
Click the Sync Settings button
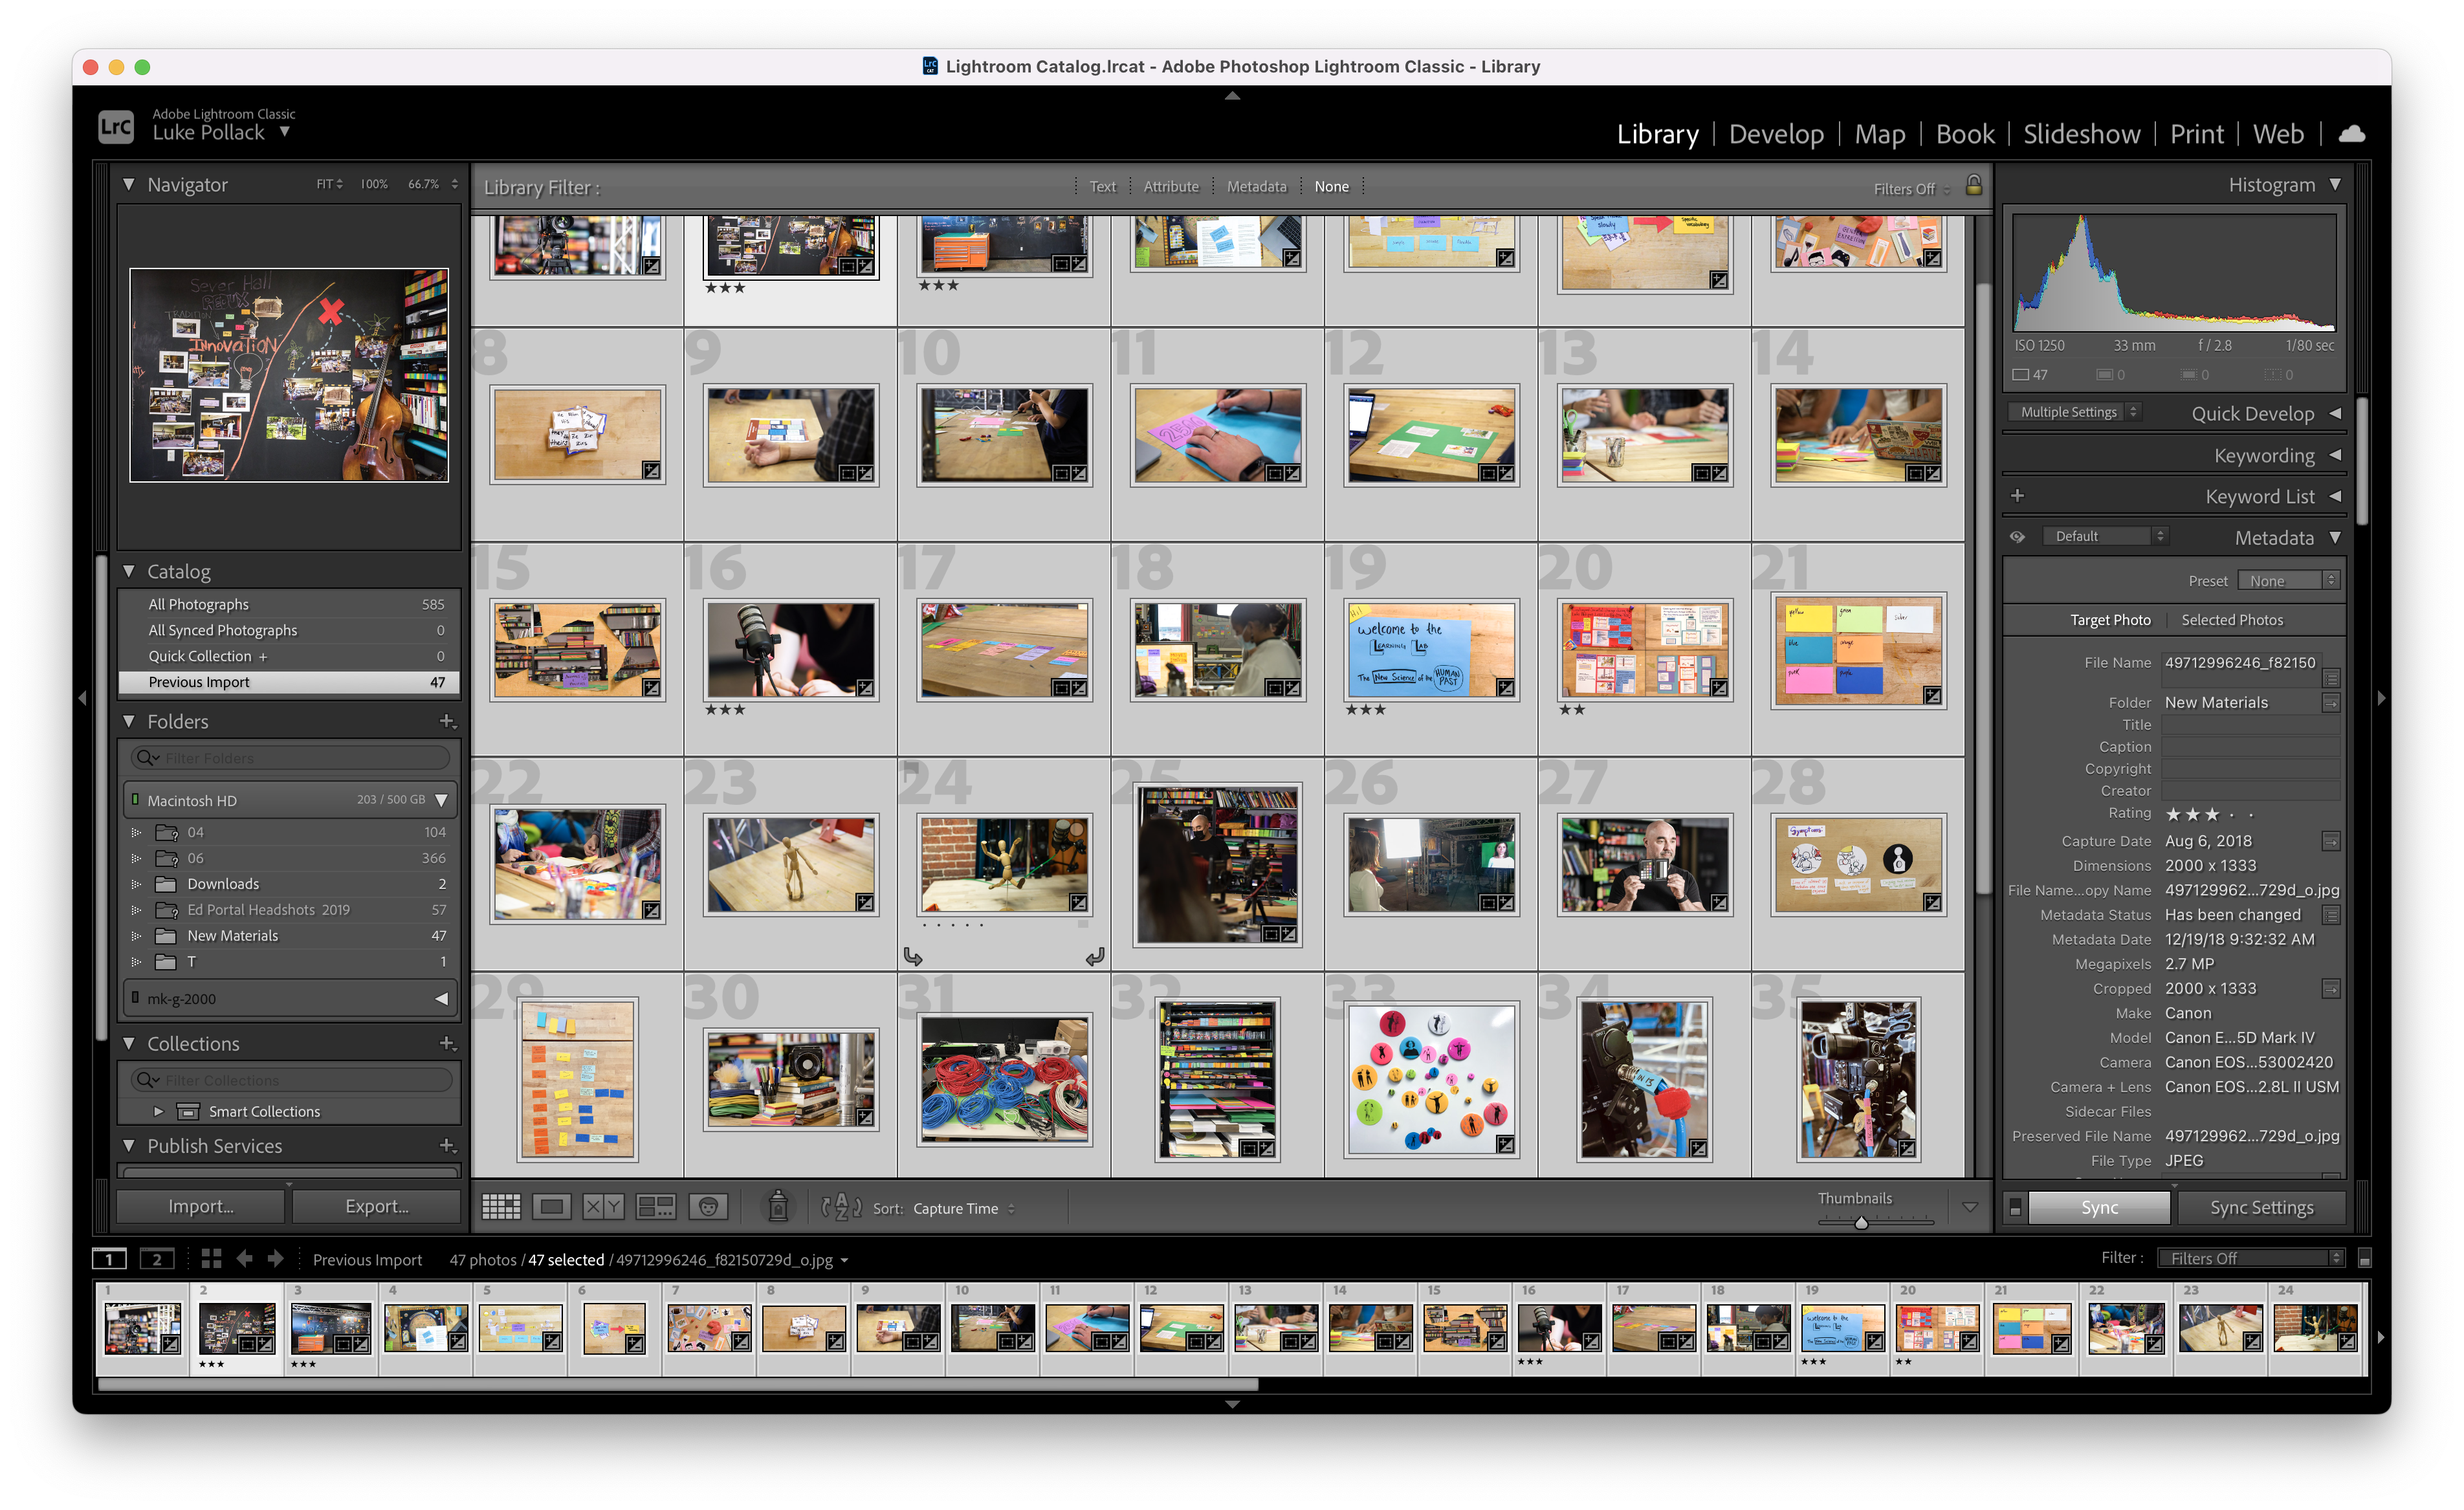point(2261,1207)
